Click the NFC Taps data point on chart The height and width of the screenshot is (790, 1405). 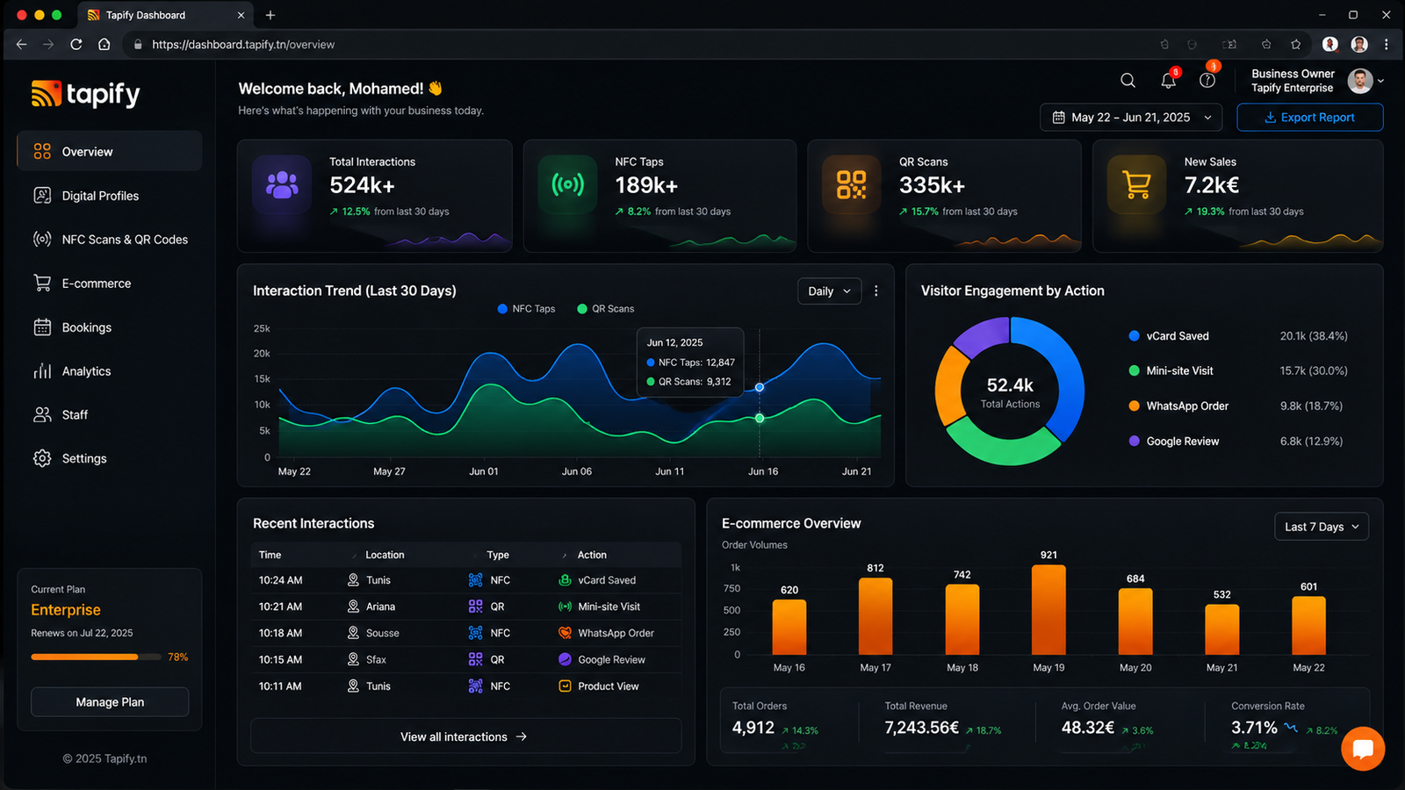click(x=760, y=387)
